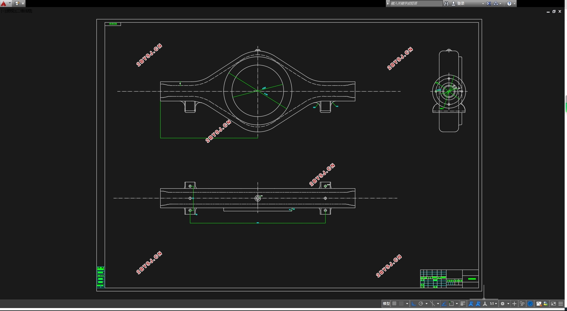Toggle show annotation objects icon
Viewport: 567px width, 311px height.
click(x=471, y=304)
